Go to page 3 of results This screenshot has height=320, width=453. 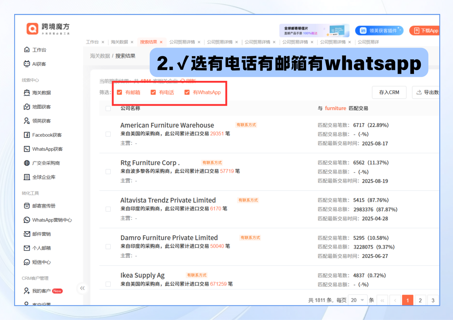coord(433,300)
